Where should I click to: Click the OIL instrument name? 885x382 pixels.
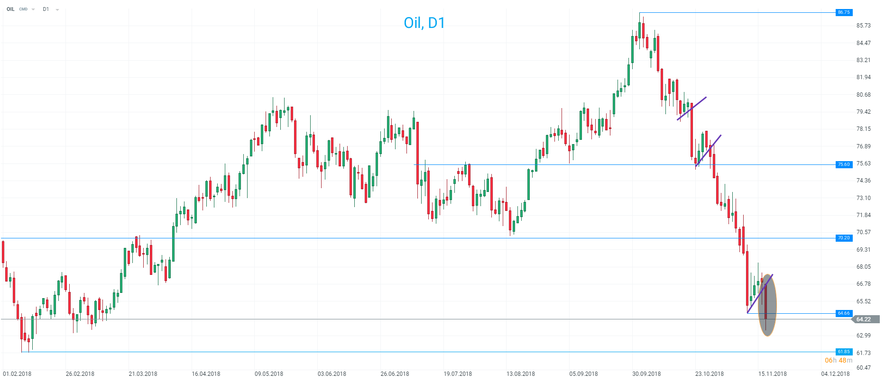coord(10,9)
